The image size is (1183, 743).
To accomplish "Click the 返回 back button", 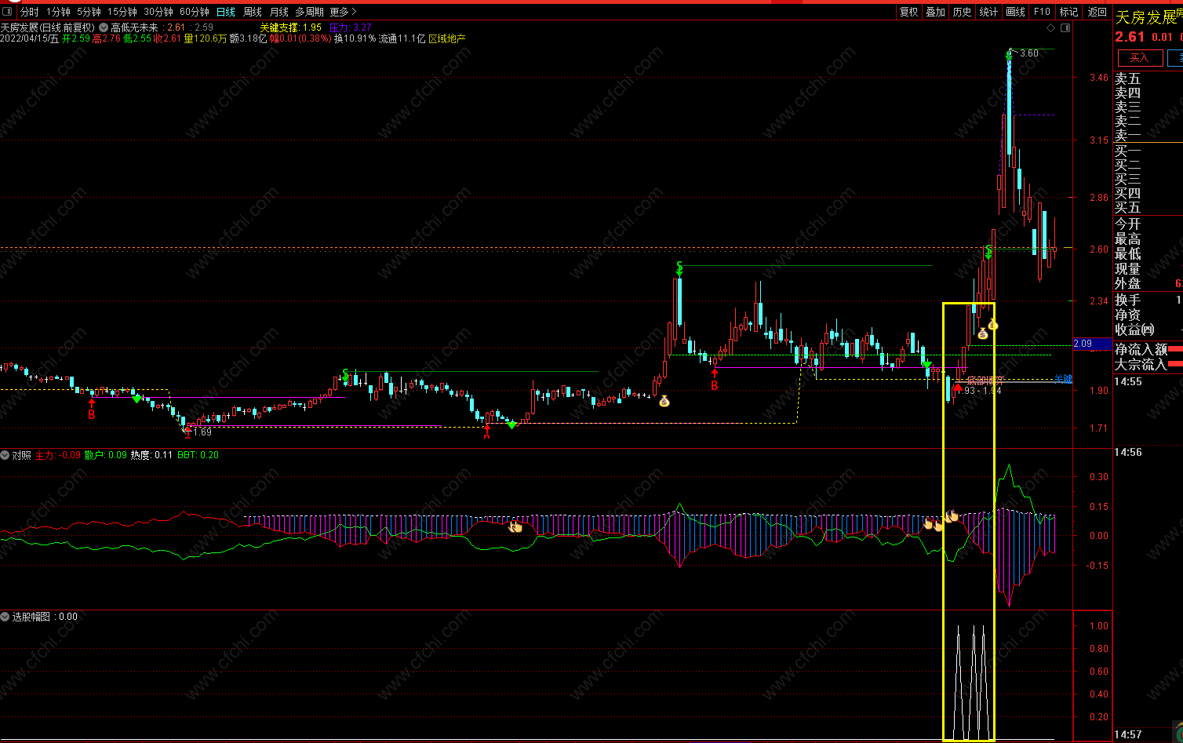I will coord(1097,12).
